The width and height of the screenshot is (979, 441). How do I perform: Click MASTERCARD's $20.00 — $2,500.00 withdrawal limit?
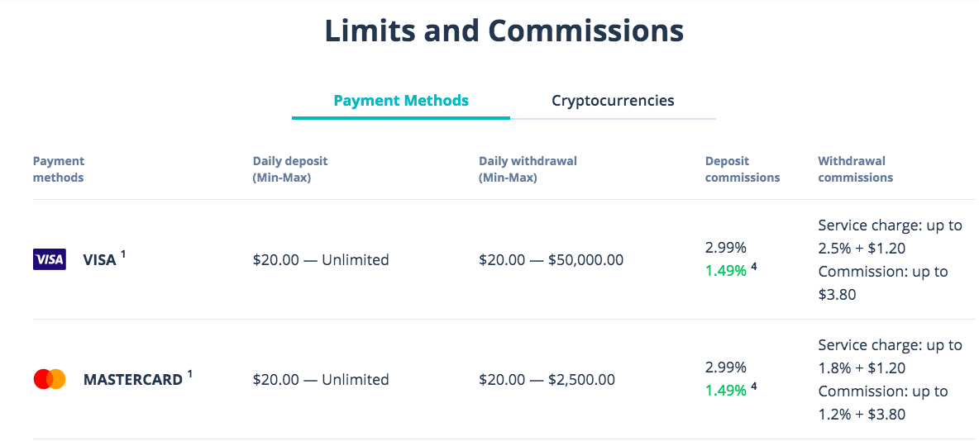point(547,379)
